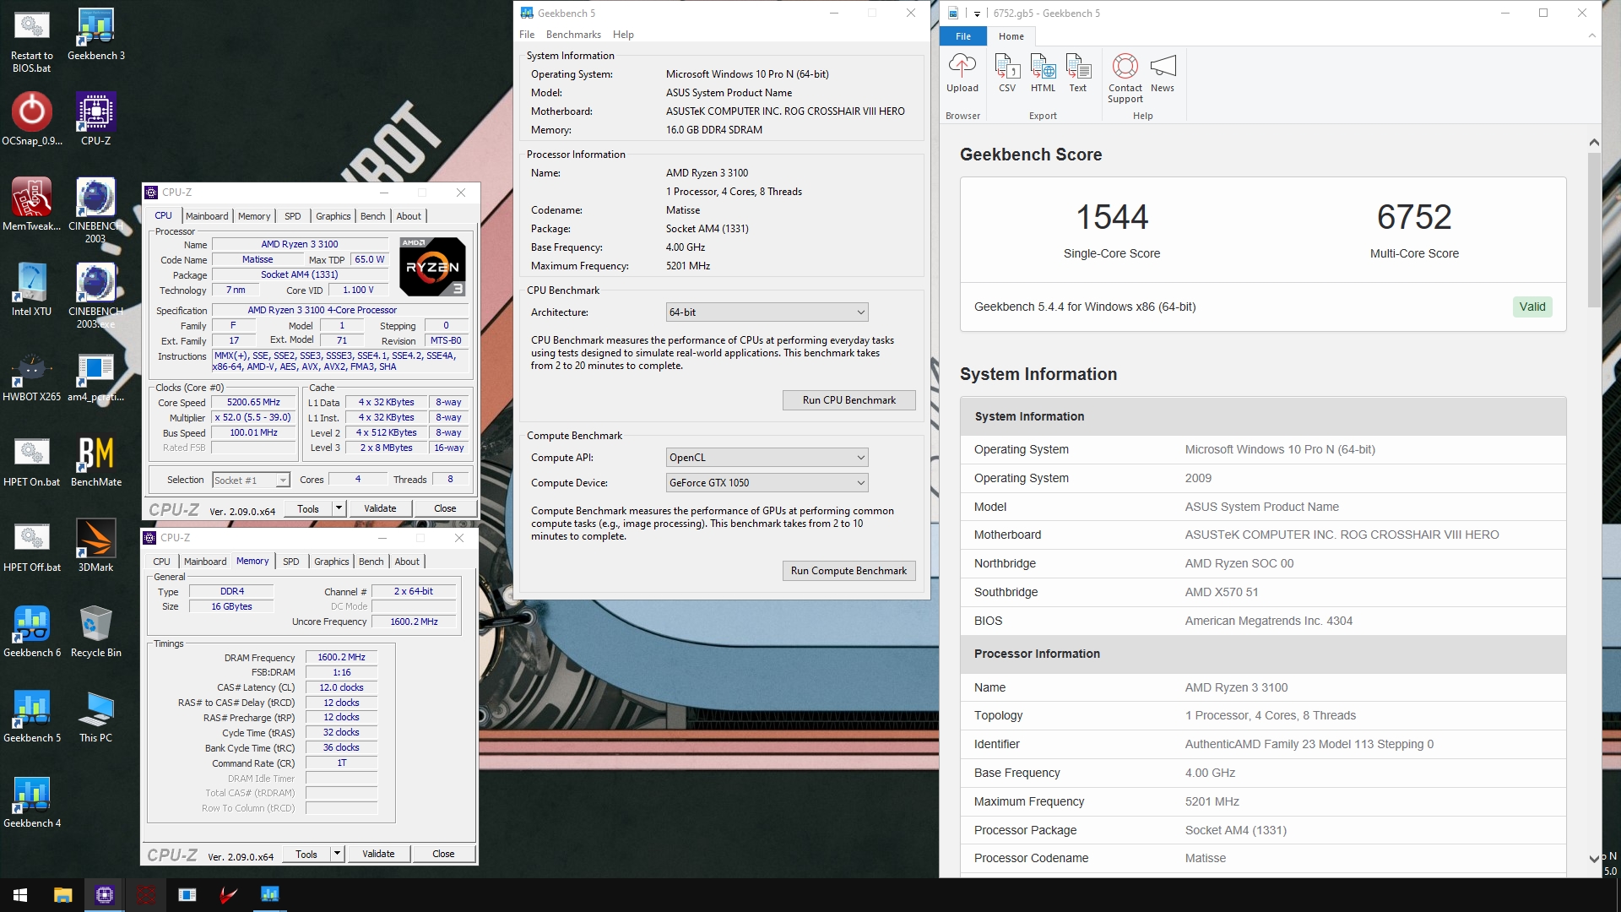Switch to SPD tab in upper CPU-Z
Screen dimensions: 1621x912
pyautogui.click(x=292, y=216)
